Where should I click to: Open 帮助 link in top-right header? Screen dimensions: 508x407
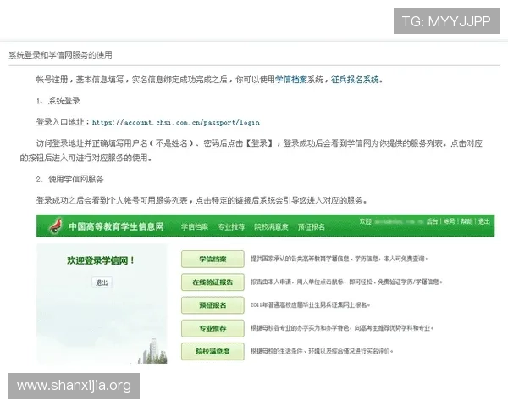point(467,221)
